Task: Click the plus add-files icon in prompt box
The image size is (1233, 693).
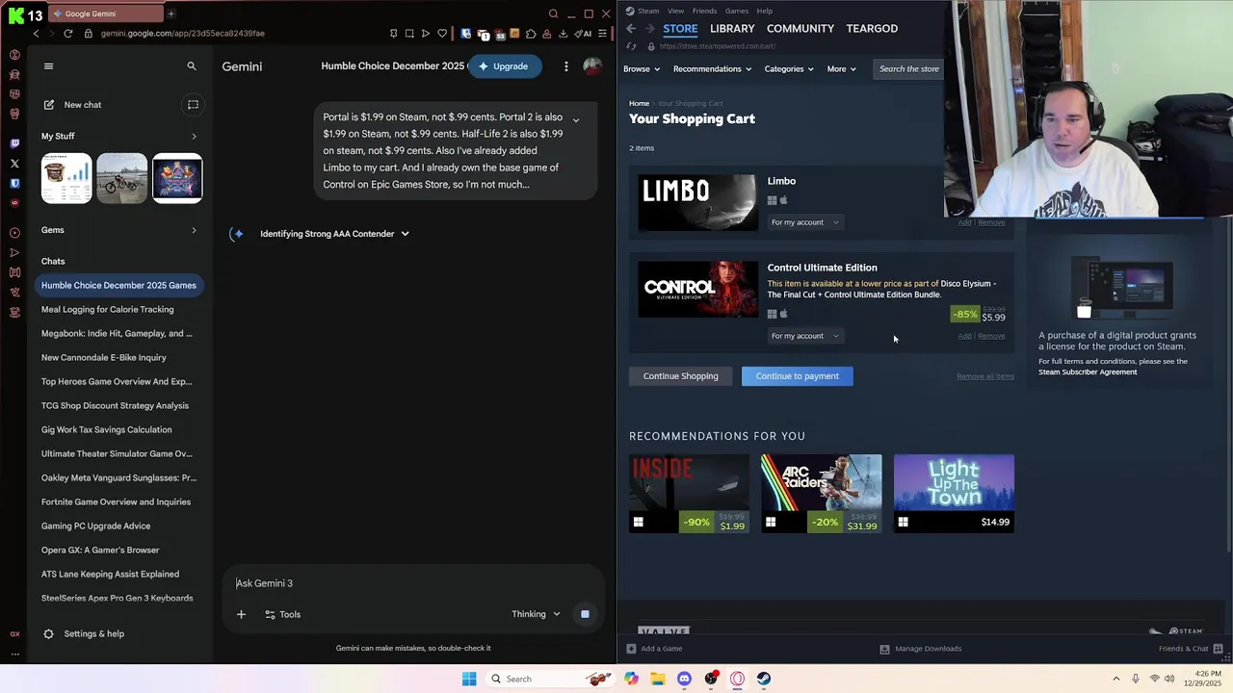Action: (x=241, y=614)
